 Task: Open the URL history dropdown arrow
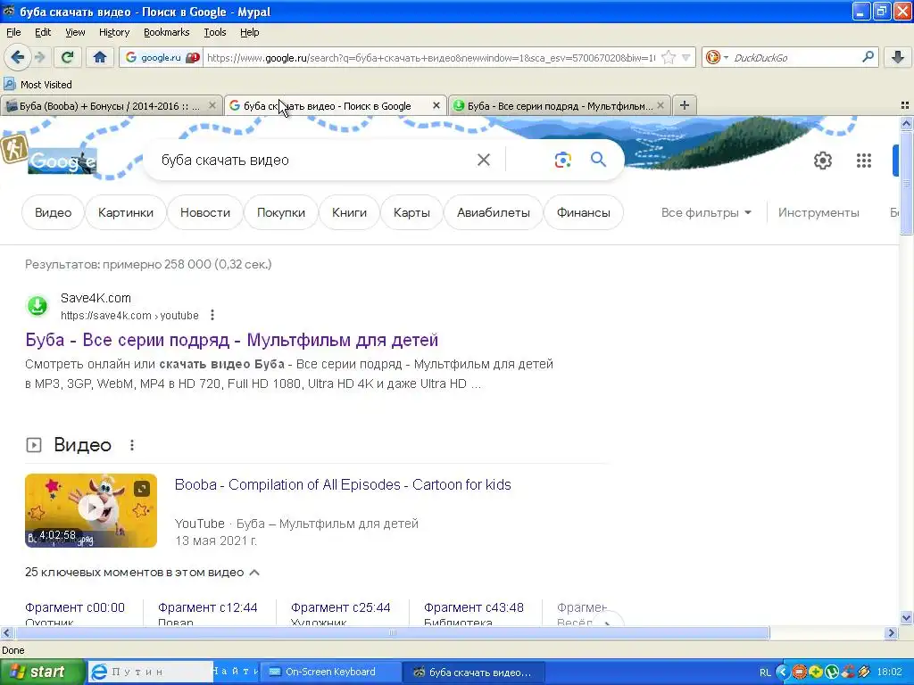pos(686,58)
